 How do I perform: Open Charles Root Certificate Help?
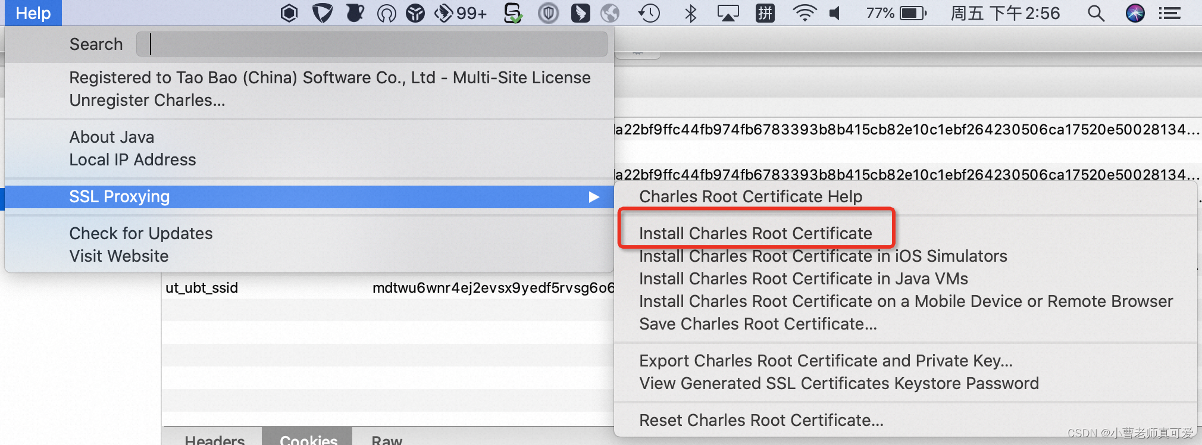750,196
